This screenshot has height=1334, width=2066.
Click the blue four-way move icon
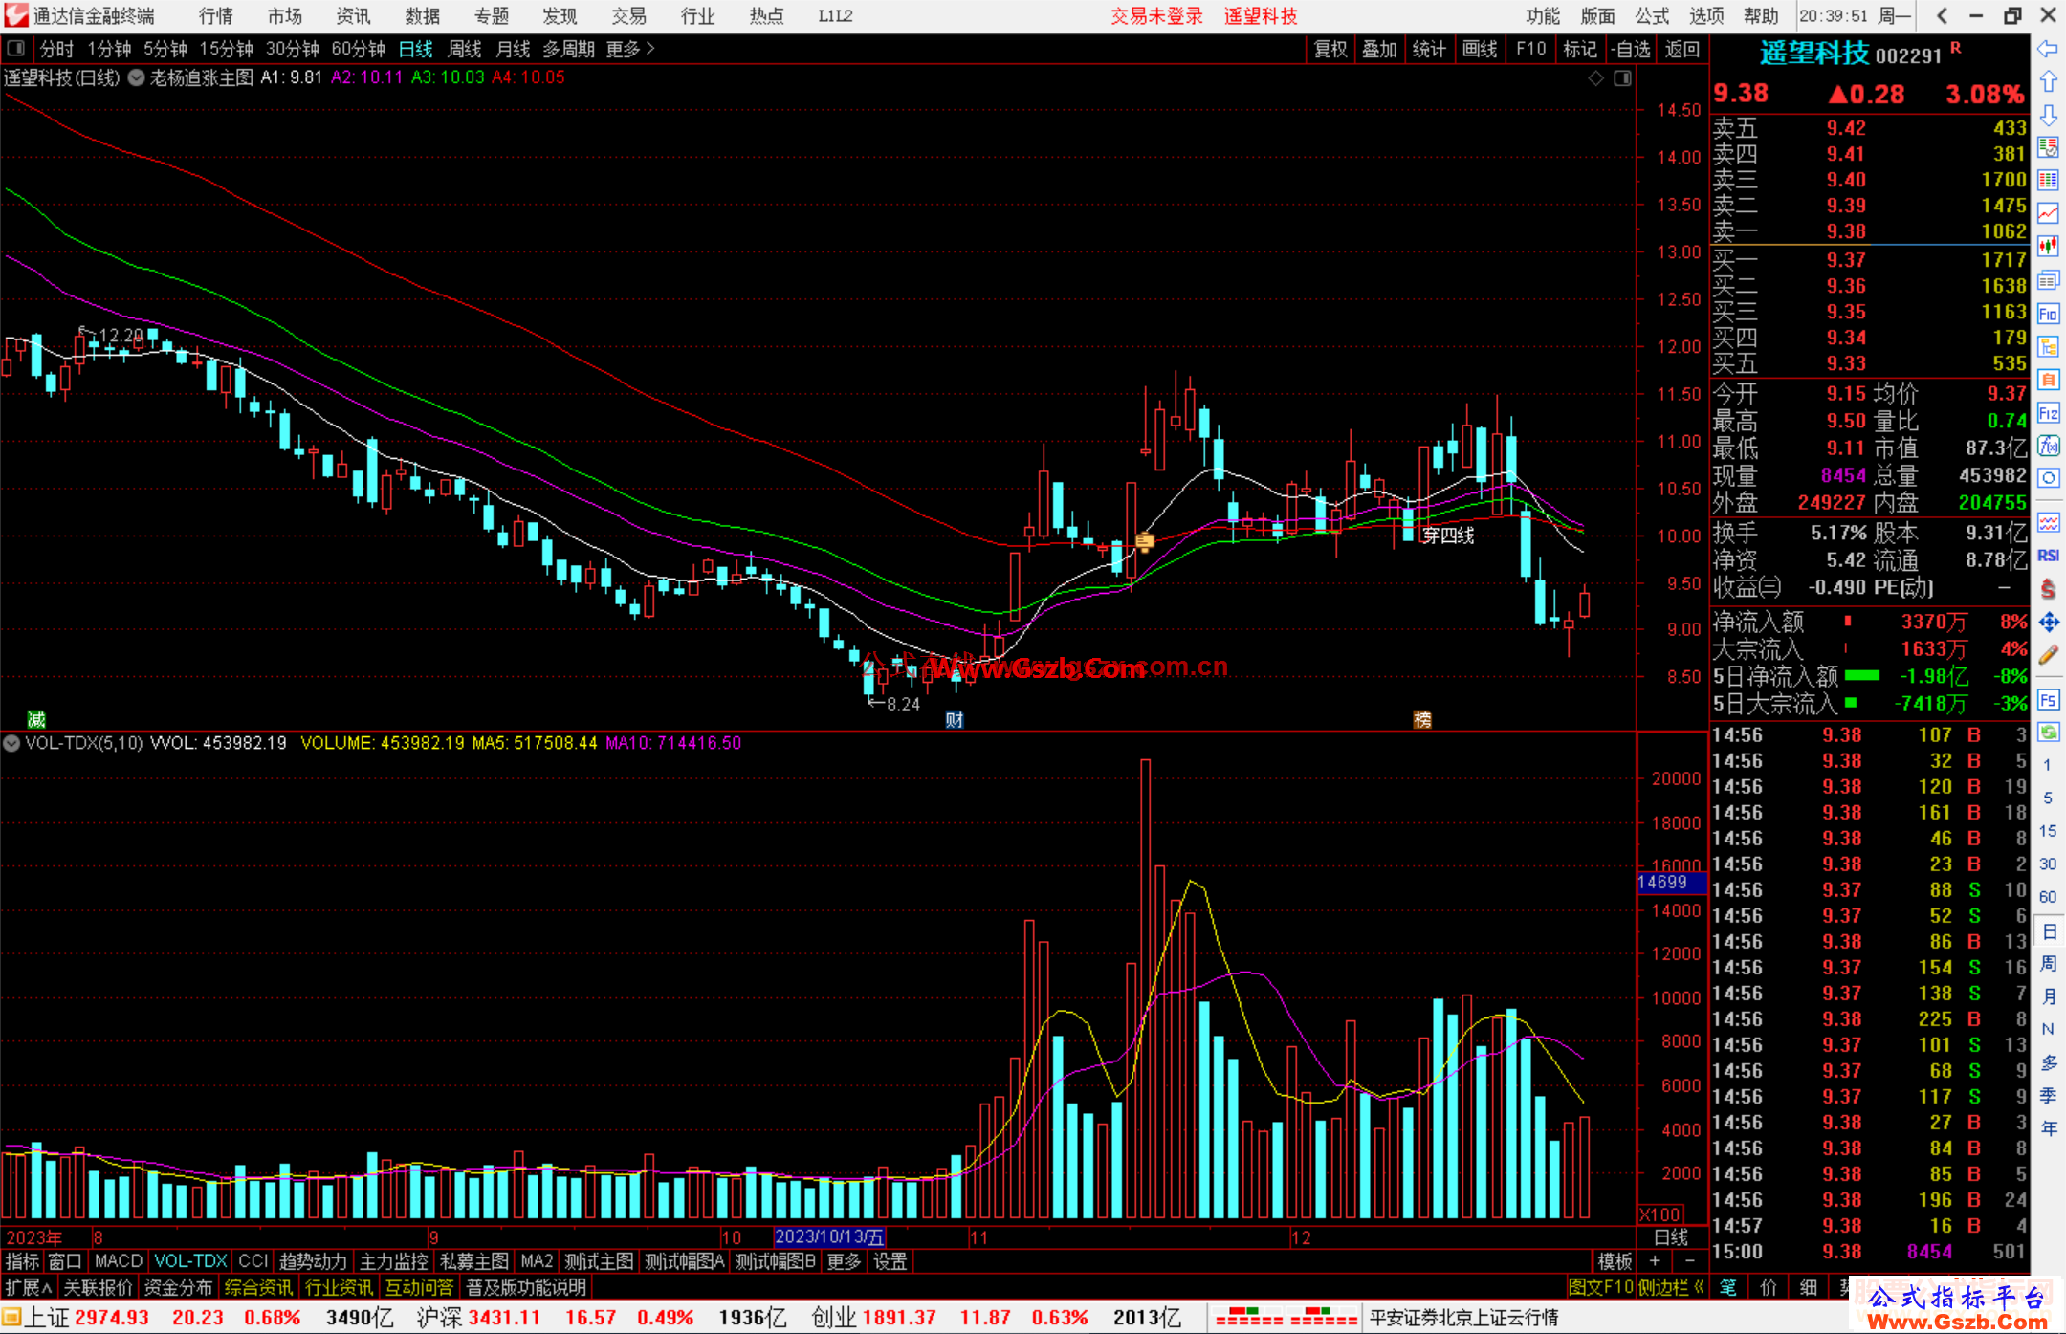(x=2048, y=623)
